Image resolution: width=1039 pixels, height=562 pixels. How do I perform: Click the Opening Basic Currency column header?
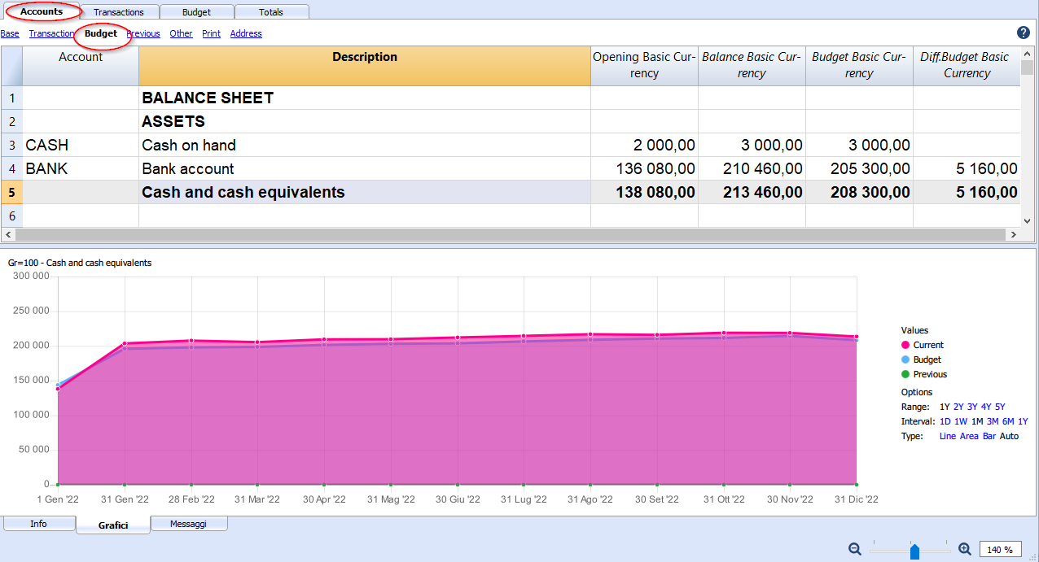point(644,66)
